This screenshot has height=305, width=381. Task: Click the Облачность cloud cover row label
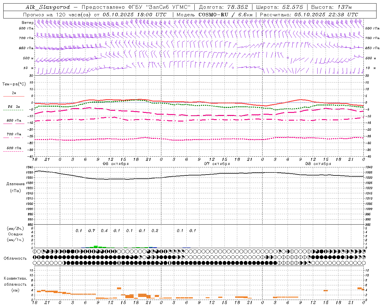tap(15, 259)
